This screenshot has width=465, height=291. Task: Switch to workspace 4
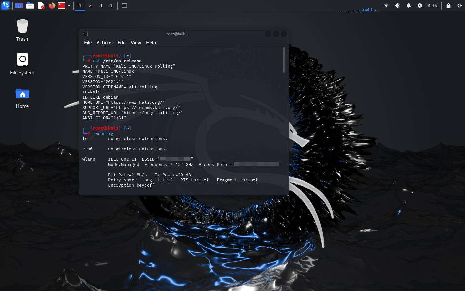tap(111, 5)
